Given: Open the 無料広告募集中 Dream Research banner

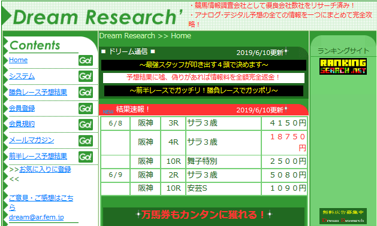Looking at the screenshot, I should tap(343, 216).
